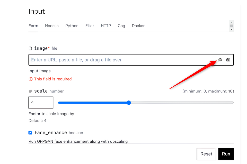The width and height of the screenshot is (247, 164).
Task: Open the Node.js tab
Action: click(52, 26)
